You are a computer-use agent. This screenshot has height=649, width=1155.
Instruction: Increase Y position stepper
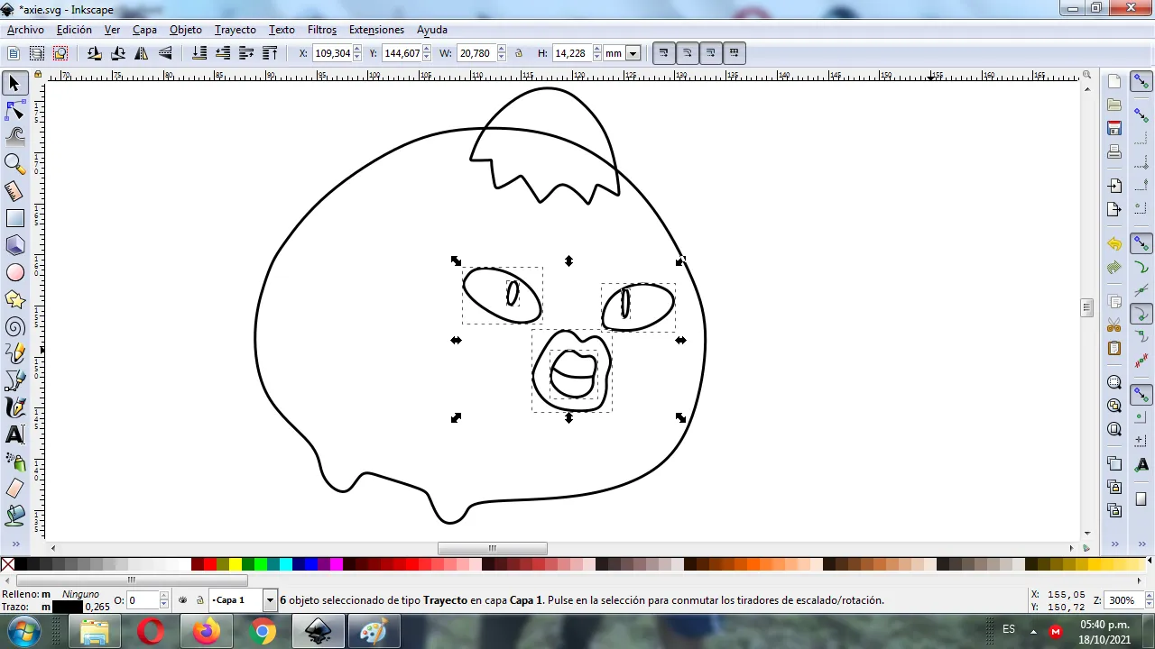tap(427, 50)
